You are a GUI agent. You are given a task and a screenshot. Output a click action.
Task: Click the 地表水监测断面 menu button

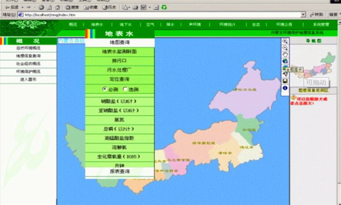120,52
